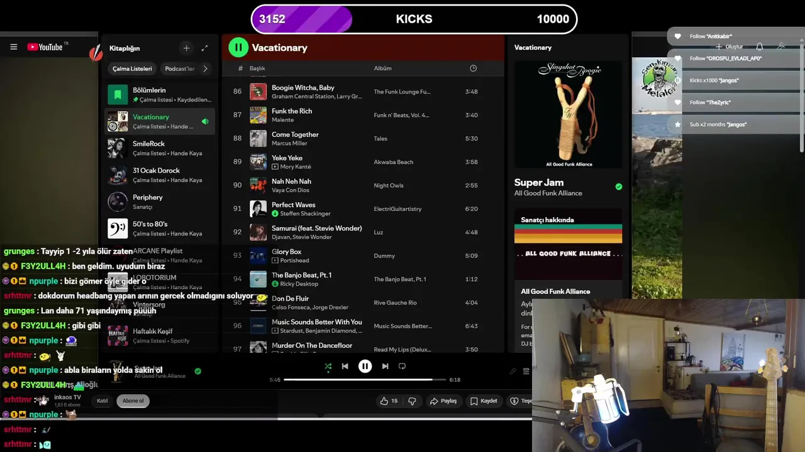
Task: Open the Mory Kanté artist link
Action: coord(296,167)
